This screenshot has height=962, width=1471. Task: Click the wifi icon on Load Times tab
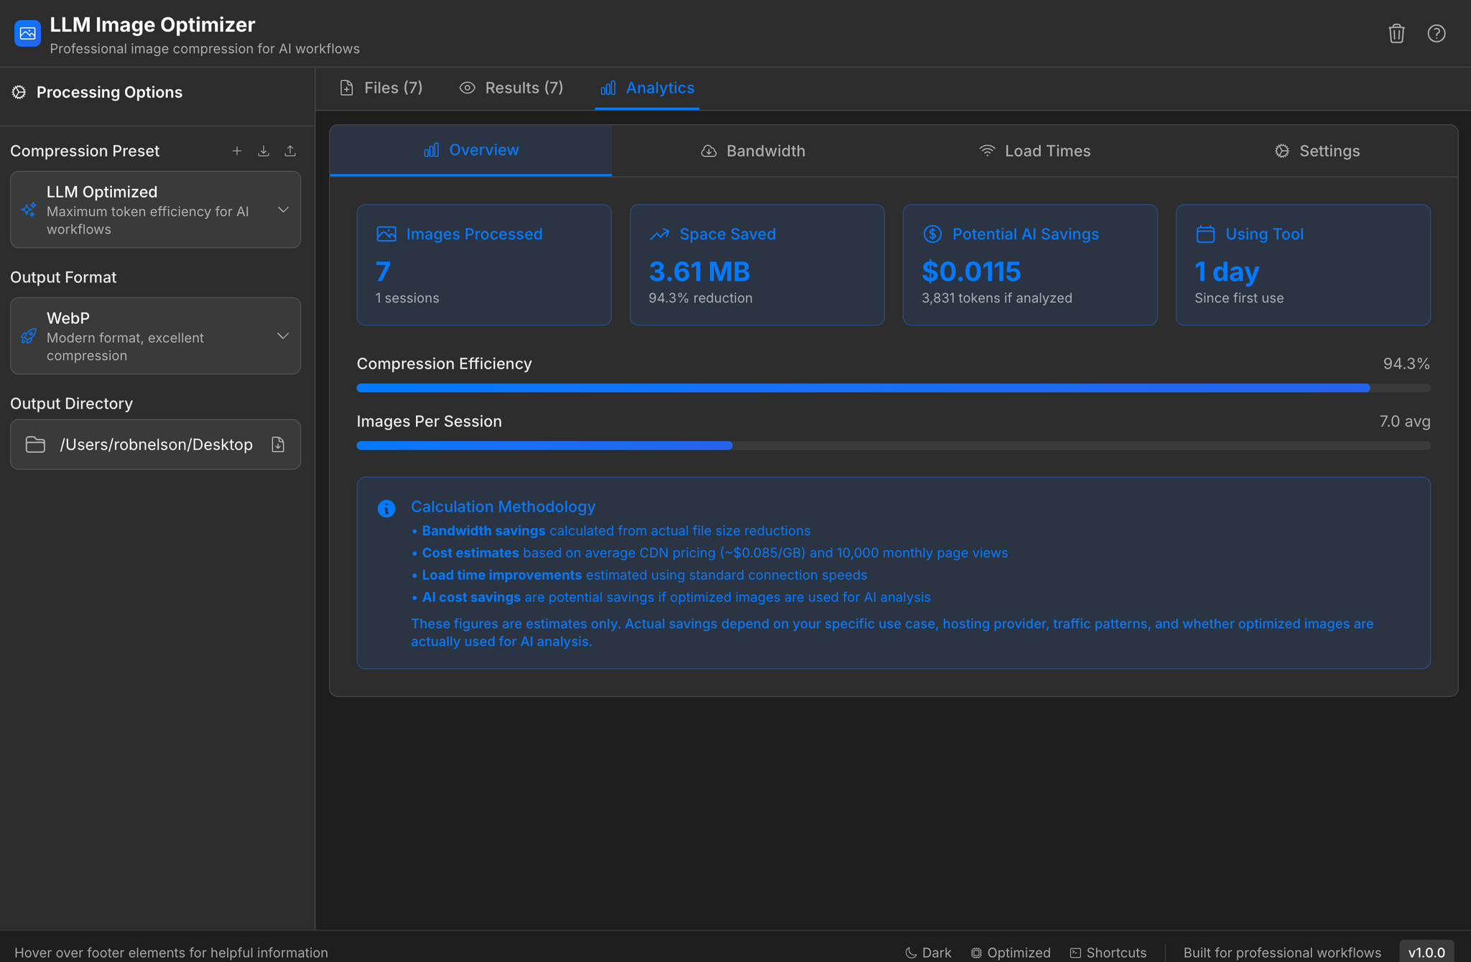point(988,151)
